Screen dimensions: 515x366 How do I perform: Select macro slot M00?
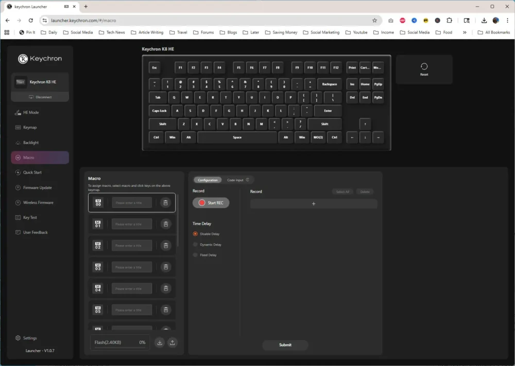pyautogui.click(x=98, y=202)
